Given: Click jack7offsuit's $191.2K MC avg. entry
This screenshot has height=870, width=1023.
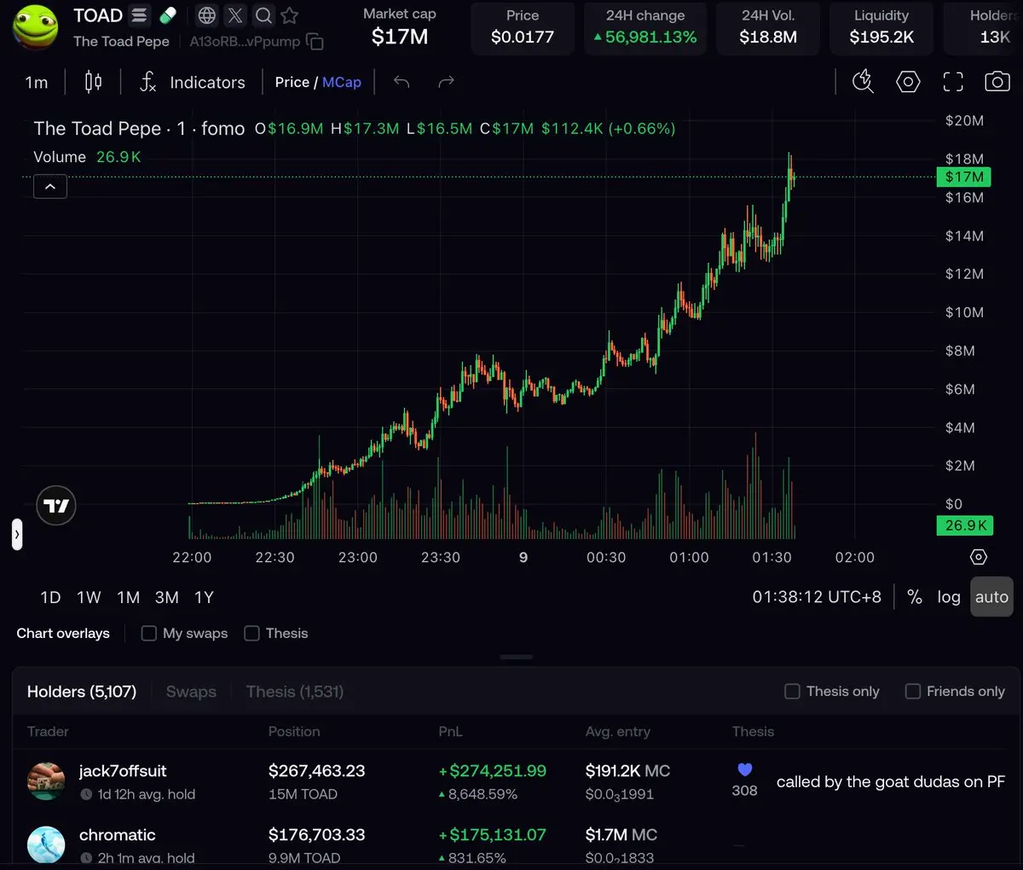Looking at the screenshot, I should (x=627, y=771).
